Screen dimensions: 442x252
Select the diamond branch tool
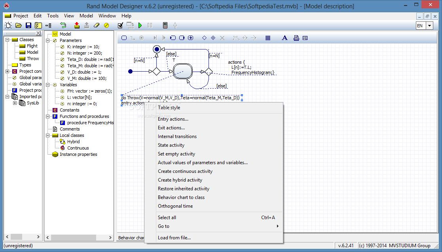pos(204,38)
